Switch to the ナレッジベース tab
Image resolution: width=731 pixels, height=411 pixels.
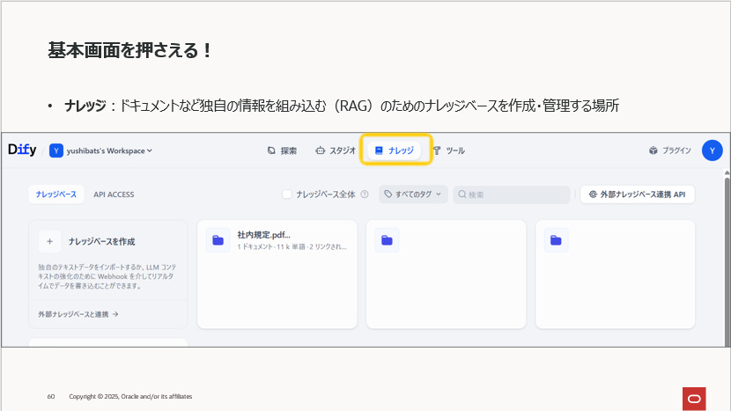(x=56, y=194)
